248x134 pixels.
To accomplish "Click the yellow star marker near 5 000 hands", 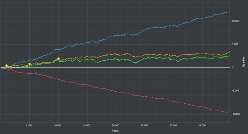I will 29,64.
